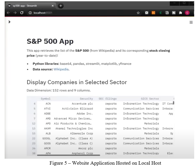Click the Air Products & Chemica… cell
196x168 pixels.
coord(73,124)
